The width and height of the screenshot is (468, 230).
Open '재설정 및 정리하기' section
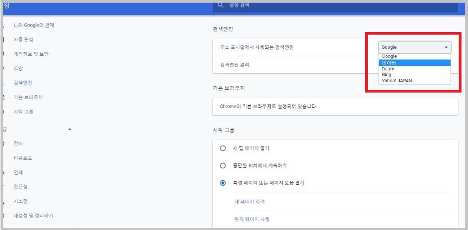point(34,215)
